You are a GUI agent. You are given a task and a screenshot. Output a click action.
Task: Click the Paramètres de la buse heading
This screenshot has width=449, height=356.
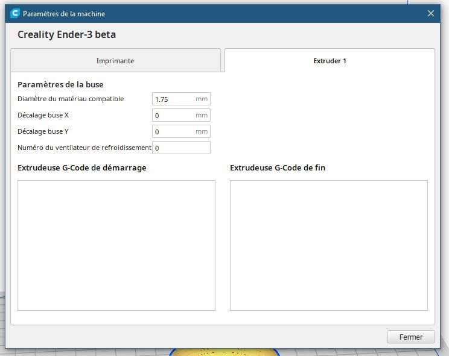pos(60,84)
